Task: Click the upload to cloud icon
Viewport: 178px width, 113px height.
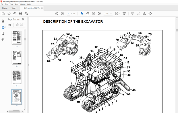Action: click(x=15, y=13)
